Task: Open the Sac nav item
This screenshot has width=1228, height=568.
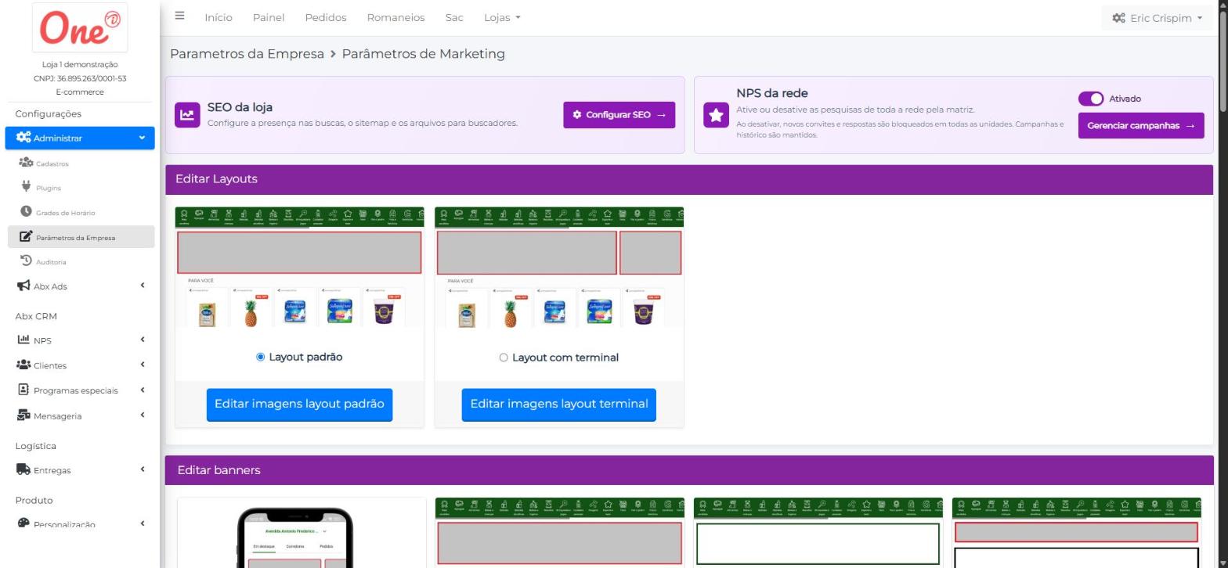Action: [x=454, y=17]
